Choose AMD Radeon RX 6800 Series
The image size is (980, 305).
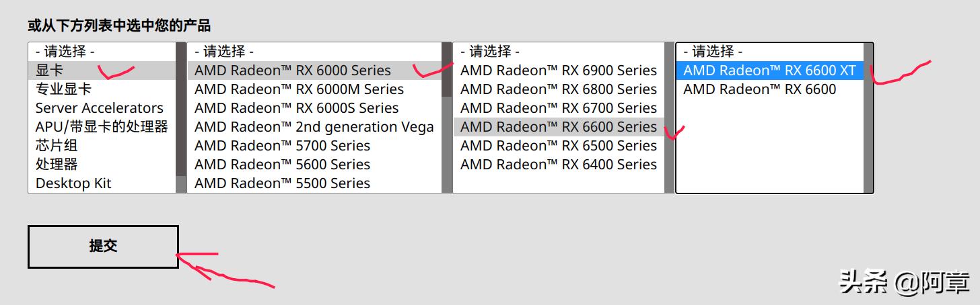[558, 89]
